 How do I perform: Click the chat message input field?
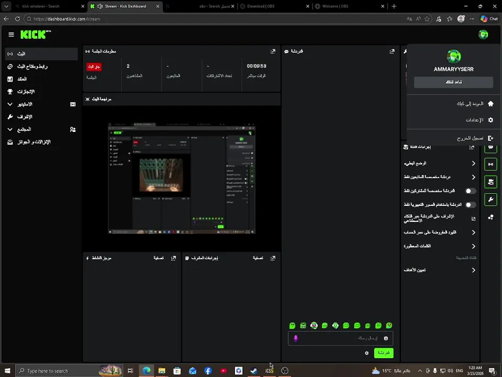pos(340,338)
